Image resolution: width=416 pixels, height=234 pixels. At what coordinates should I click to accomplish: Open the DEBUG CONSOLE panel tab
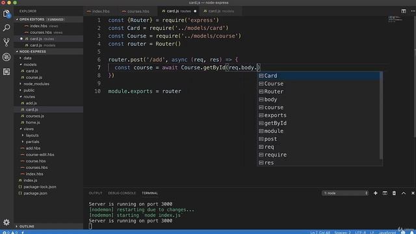(x=122, y=193)
